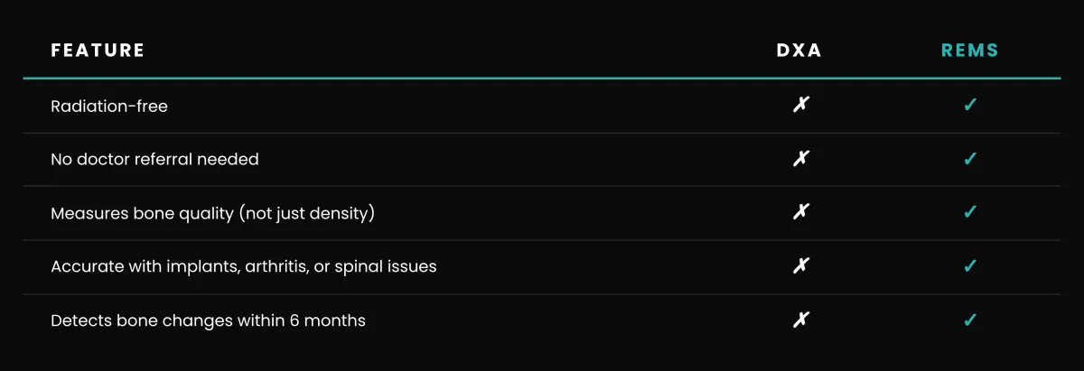Click the DXA cross for implants accuracy row

[799, 266]
